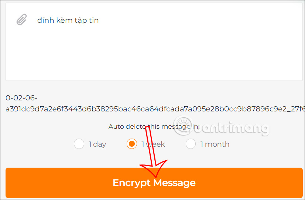The width and height of the screenshot is (305, 200).
Task: Click the white message box's bottom edge
Action: [x=154, y=81]
